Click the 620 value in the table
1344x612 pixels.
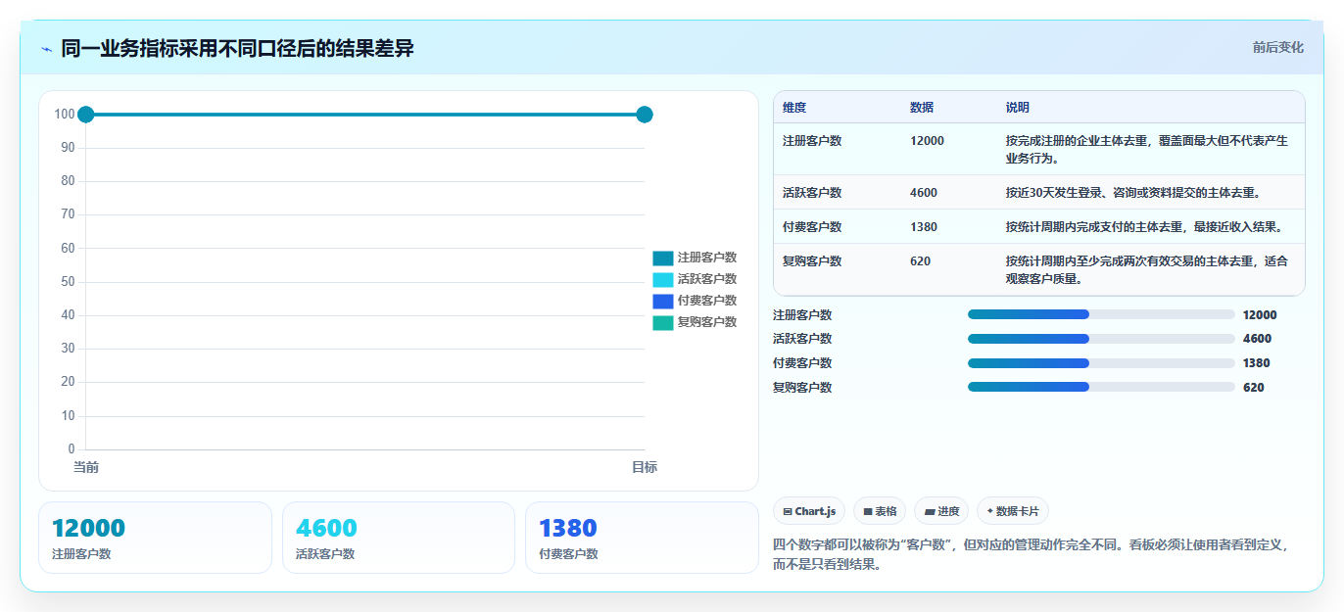click(x=921, y=261)
